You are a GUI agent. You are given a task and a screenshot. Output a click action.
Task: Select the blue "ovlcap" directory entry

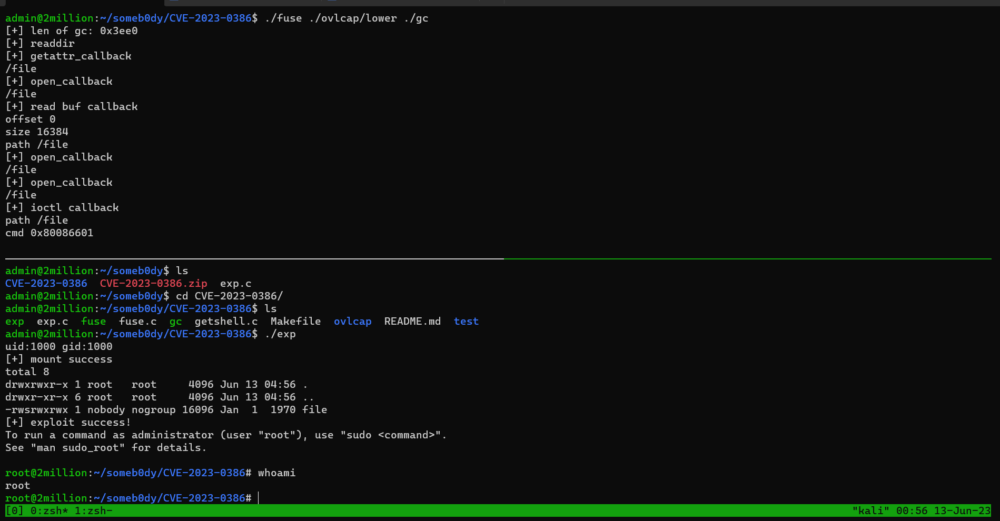(x=353, y=321)
